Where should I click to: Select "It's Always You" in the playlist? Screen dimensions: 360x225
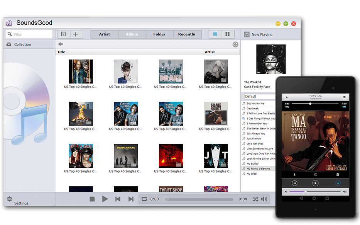pyautogui.click(x=258, y=134)
